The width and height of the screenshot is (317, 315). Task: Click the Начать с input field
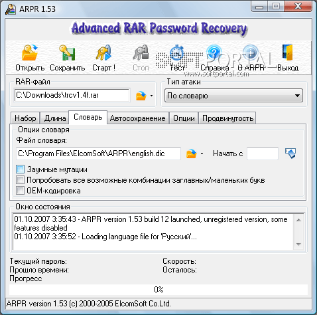pyautogui.click(x=263, y=154)
